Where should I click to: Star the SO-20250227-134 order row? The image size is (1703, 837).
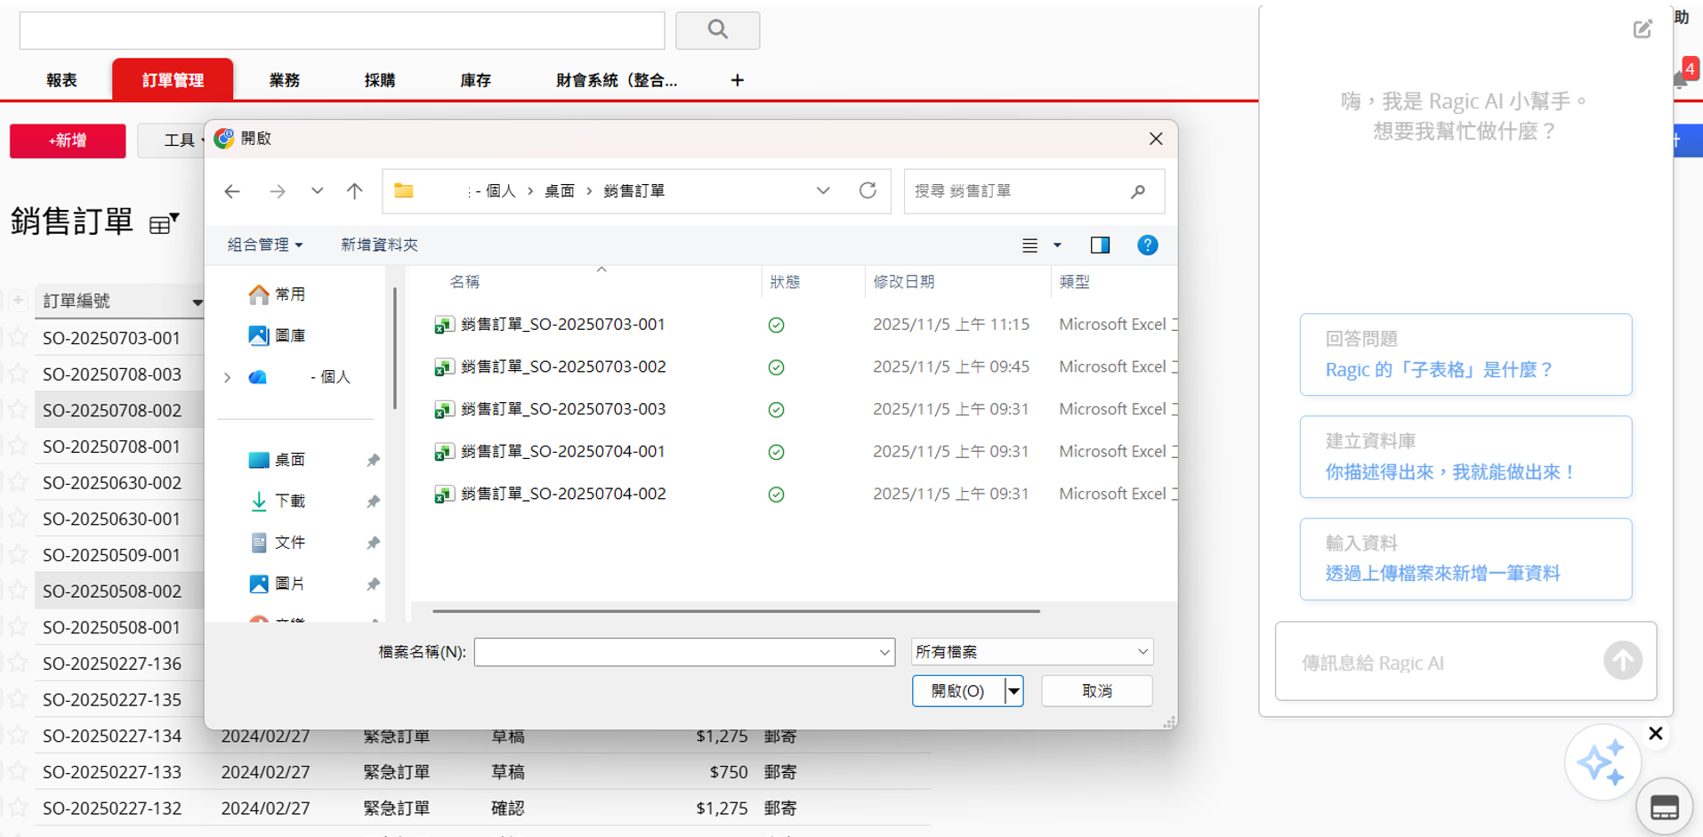pos(18,736)
